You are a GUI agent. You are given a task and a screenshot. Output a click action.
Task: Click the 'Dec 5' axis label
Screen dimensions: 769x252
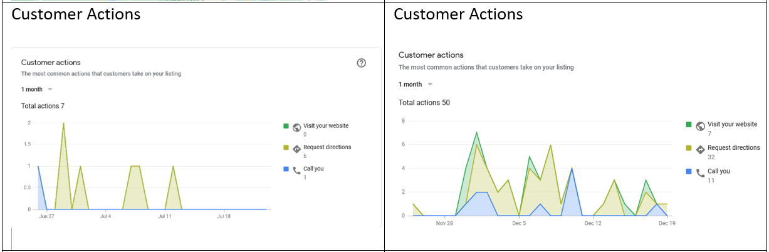pos(519,223)
